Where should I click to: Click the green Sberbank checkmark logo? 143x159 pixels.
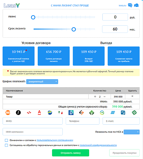[102, 113]
